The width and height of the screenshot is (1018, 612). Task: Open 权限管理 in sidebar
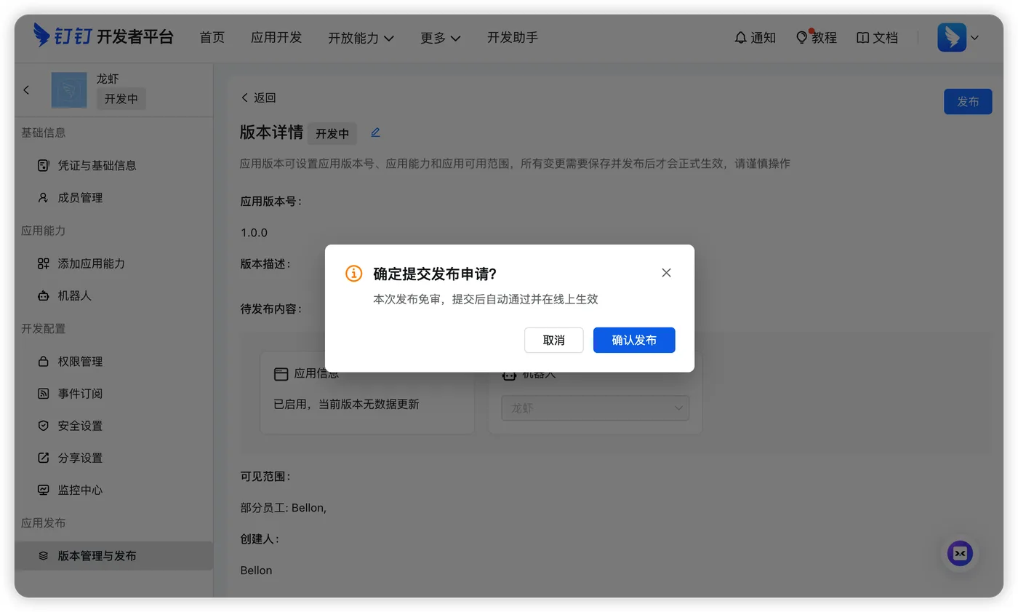113,362
